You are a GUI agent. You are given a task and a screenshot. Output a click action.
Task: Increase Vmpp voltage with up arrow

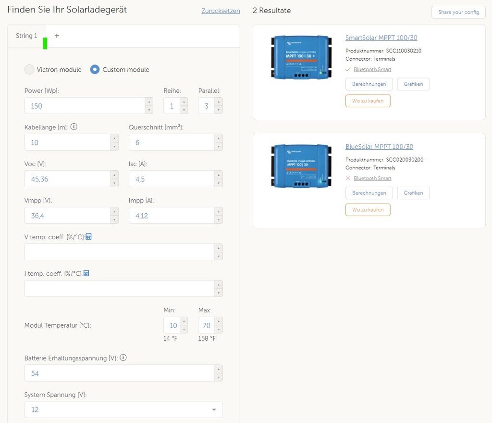coord(114,212)
